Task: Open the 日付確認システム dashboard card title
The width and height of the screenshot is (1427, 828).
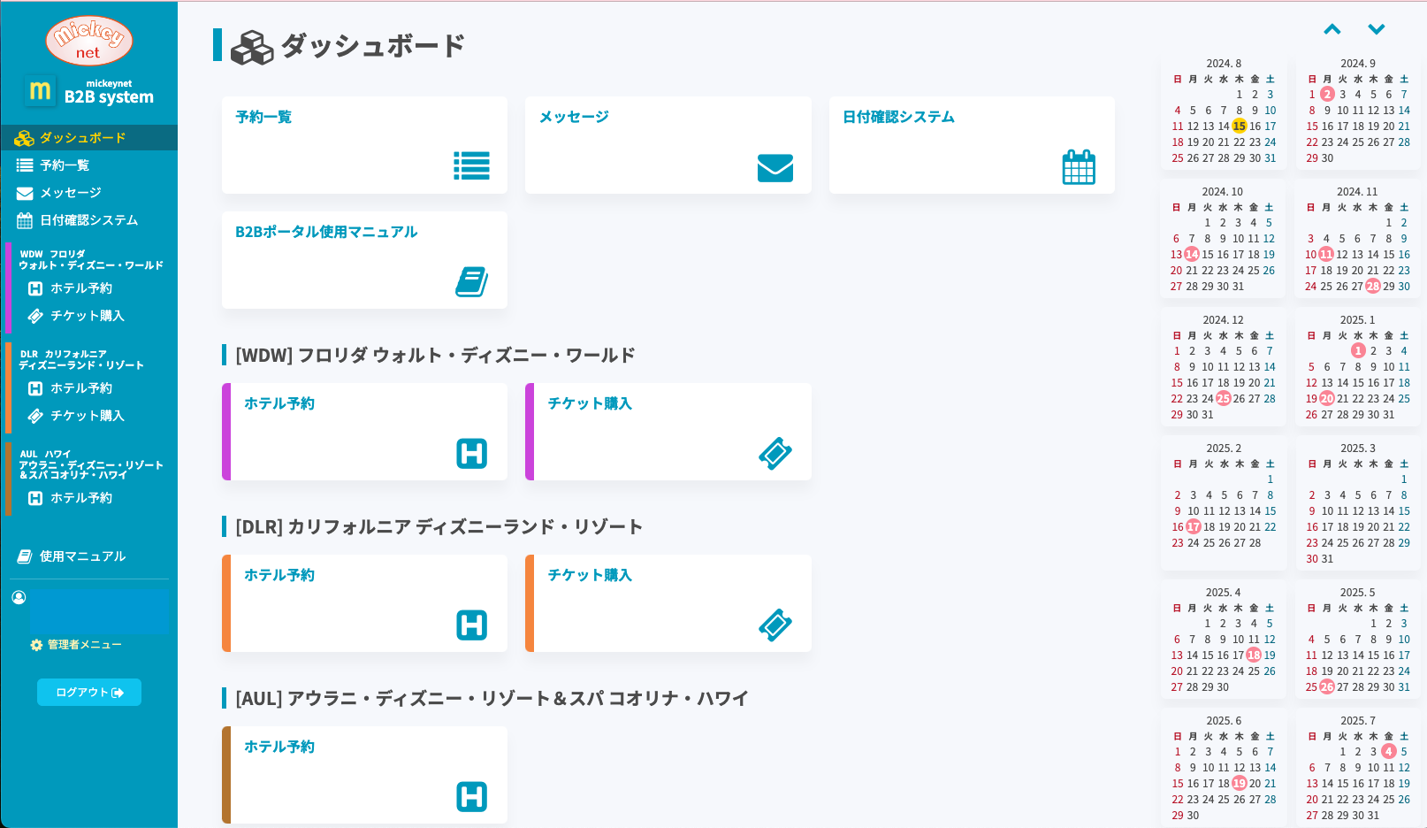Action: pyautogui.click(x=898, y=117)
